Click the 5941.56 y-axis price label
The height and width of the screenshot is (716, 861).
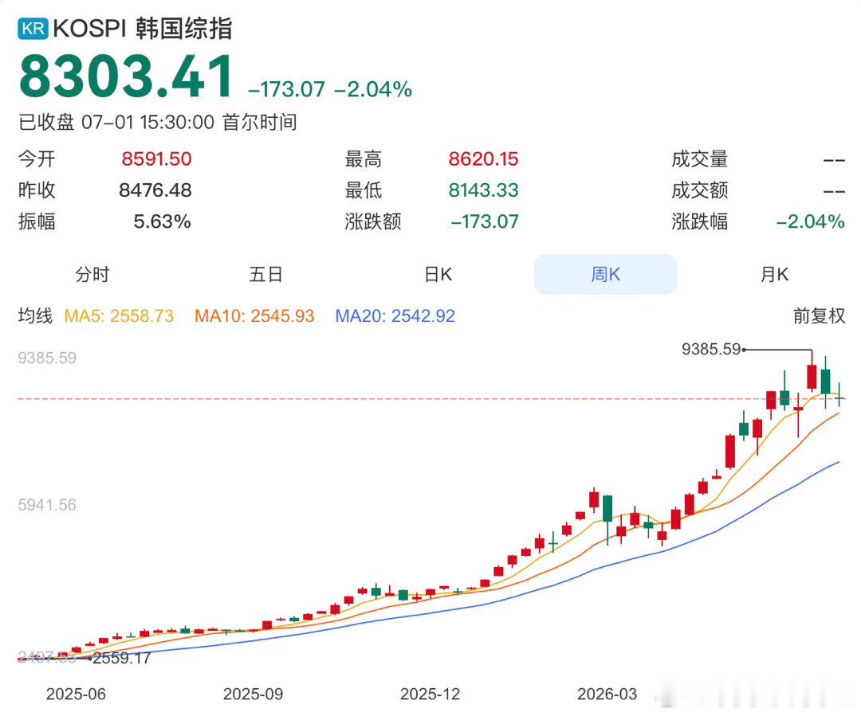pos(47,505)
